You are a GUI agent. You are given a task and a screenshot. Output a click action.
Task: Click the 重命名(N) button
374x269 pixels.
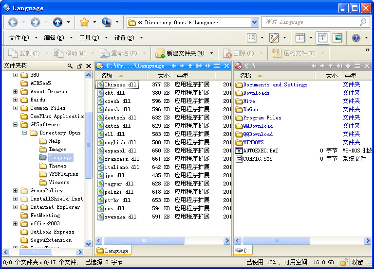pos(118,53)
